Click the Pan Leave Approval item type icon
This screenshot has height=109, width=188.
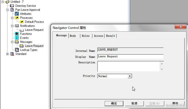12,10
